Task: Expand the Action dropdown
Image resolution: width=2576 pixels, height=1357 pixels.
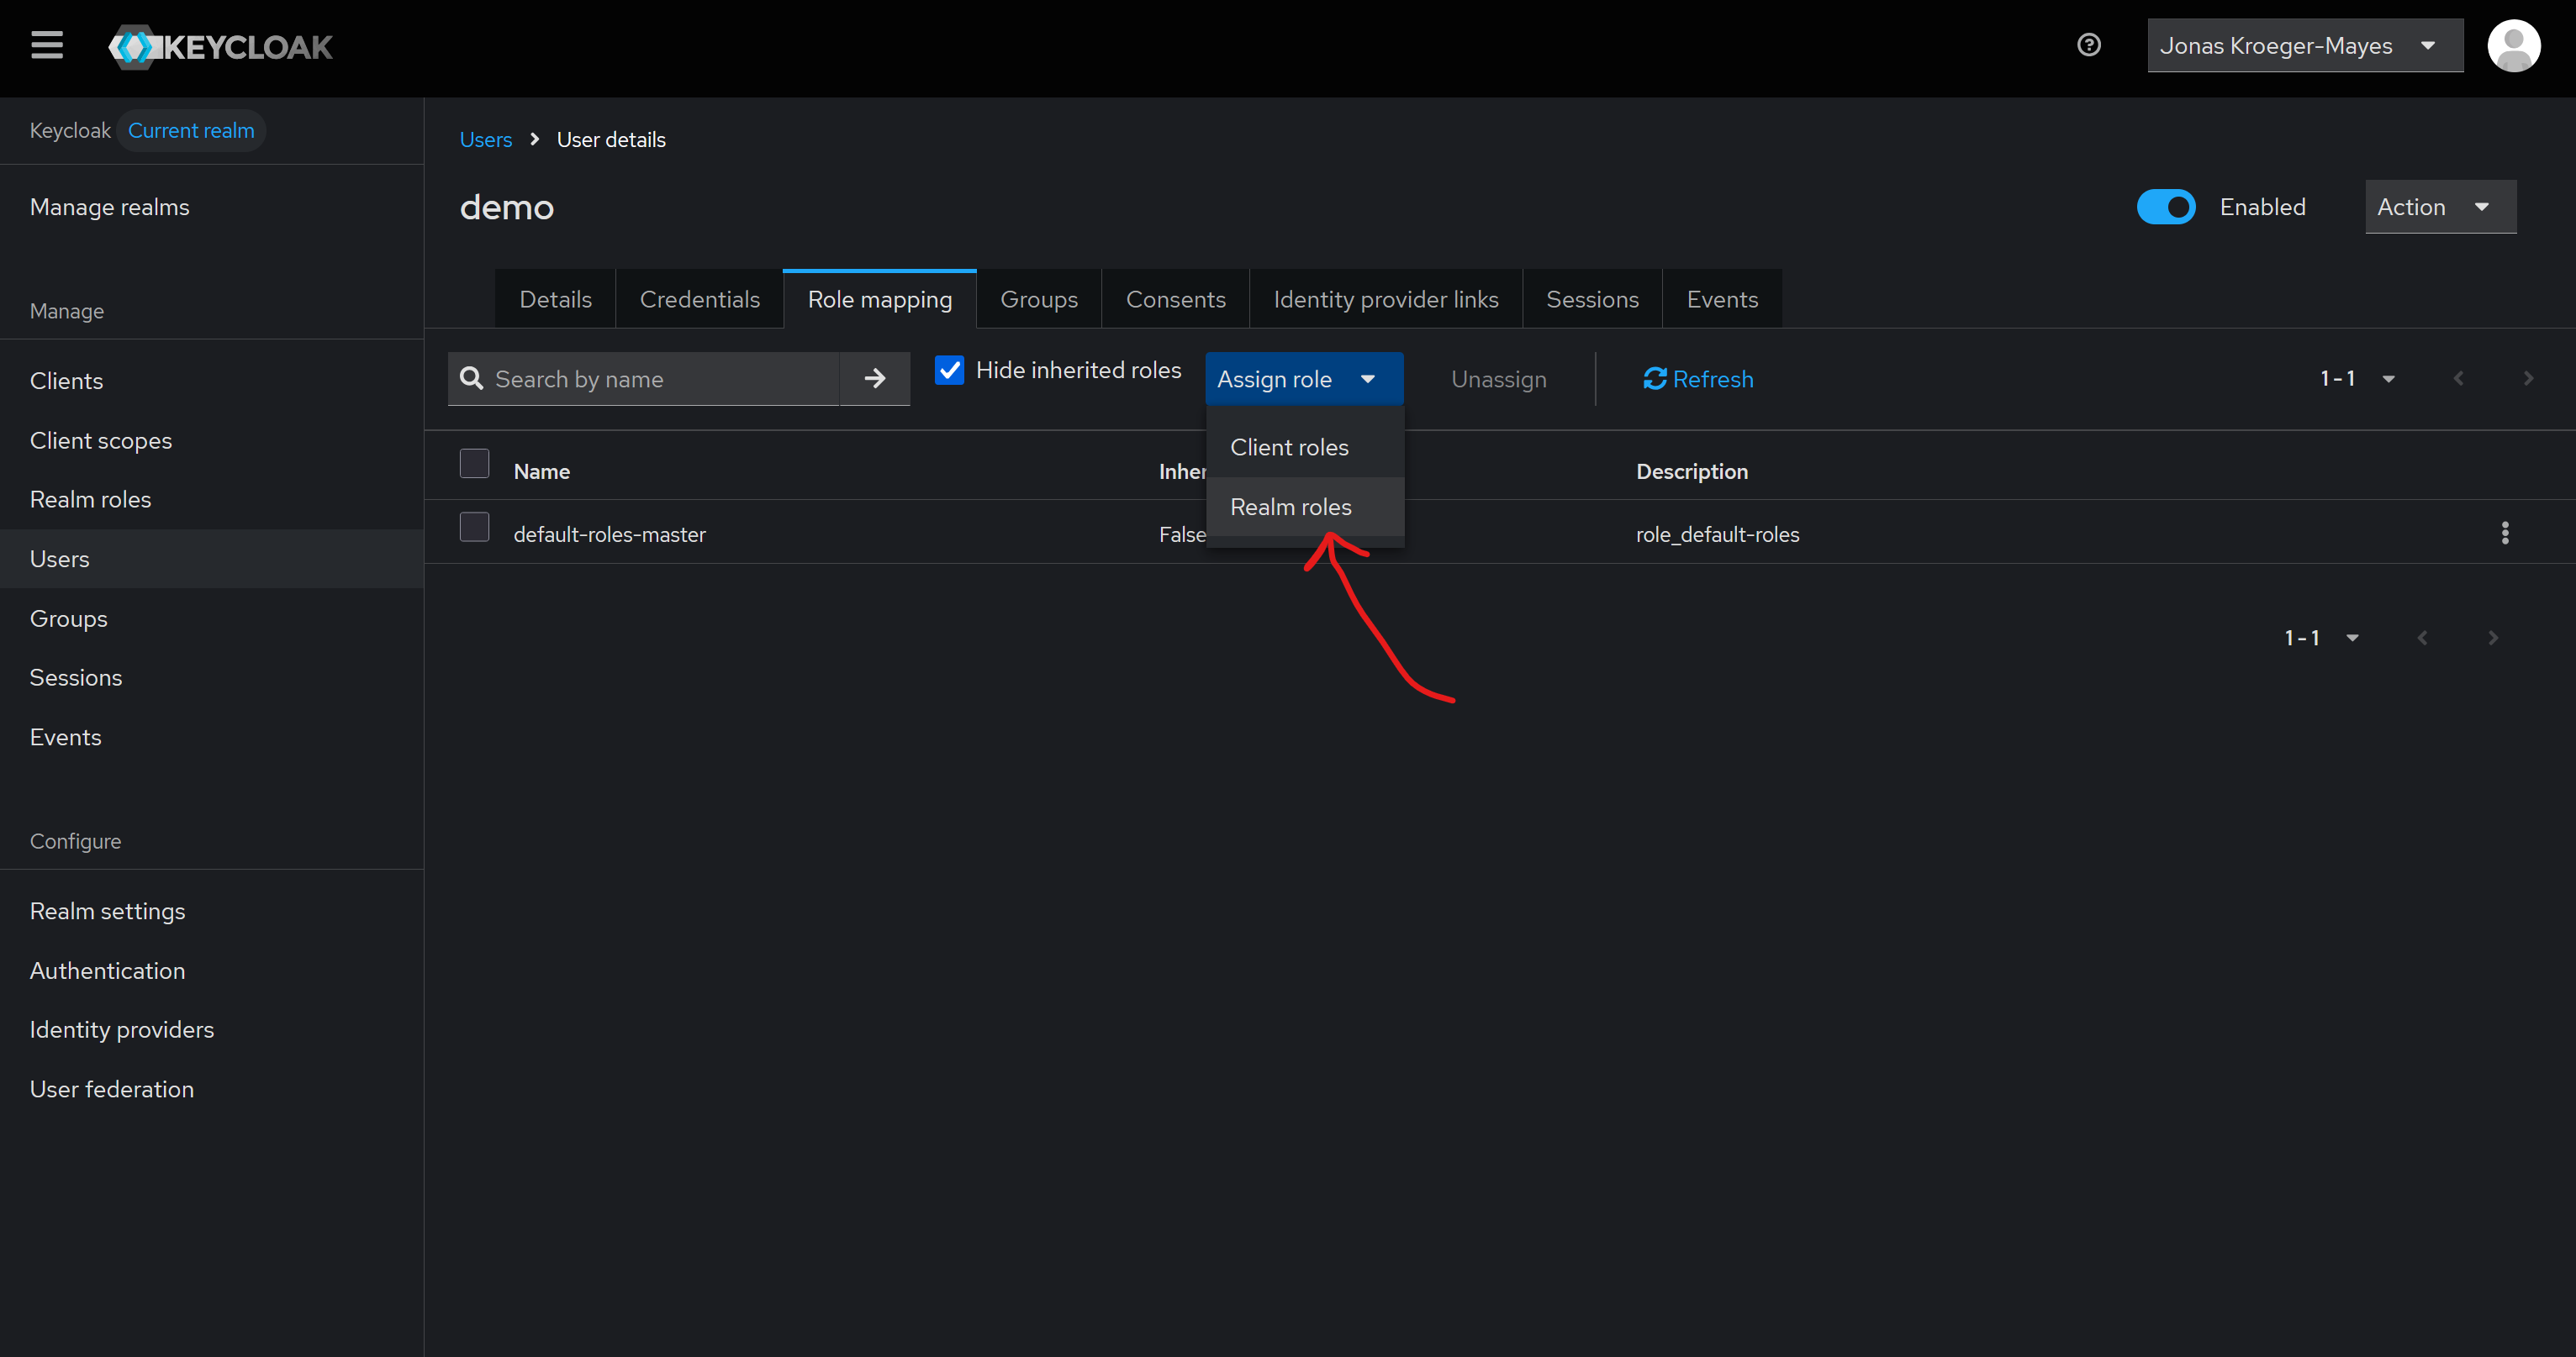Action: 2439,207
